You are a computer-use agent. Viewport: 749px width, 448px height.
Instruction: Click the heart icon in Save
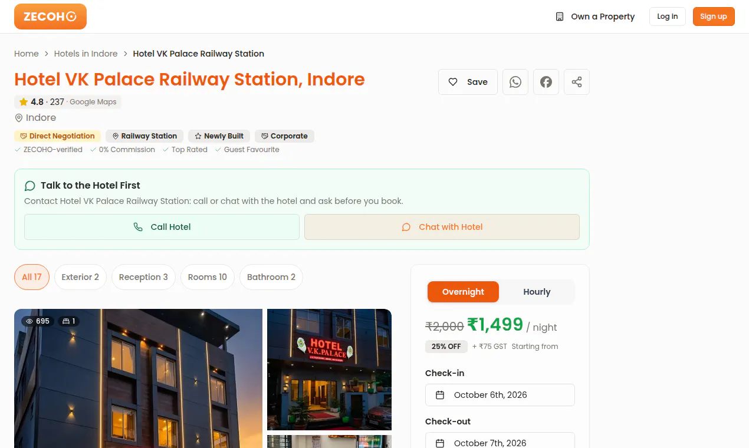click(453, 82)
